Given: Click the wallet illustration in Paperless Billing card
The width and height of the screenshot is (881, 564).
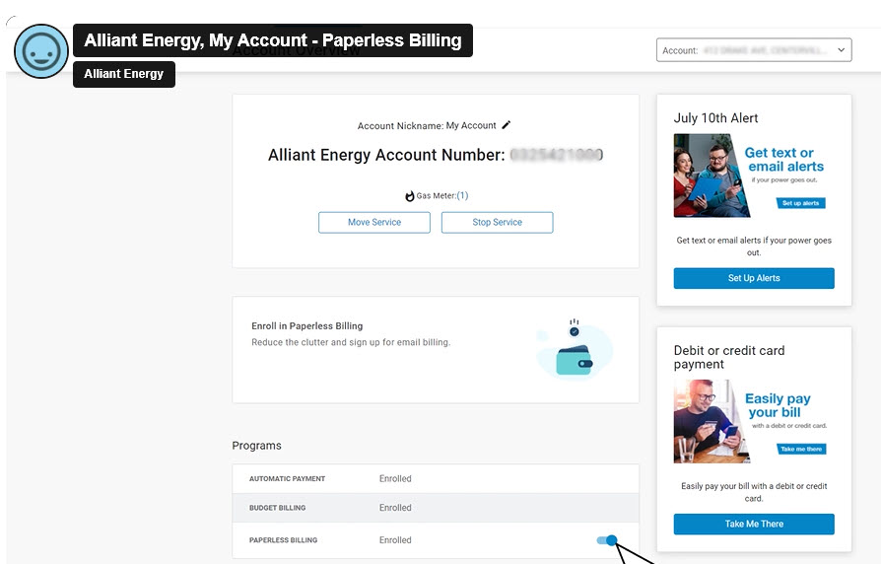Looking at the screenshot, I should pos(574,361).
